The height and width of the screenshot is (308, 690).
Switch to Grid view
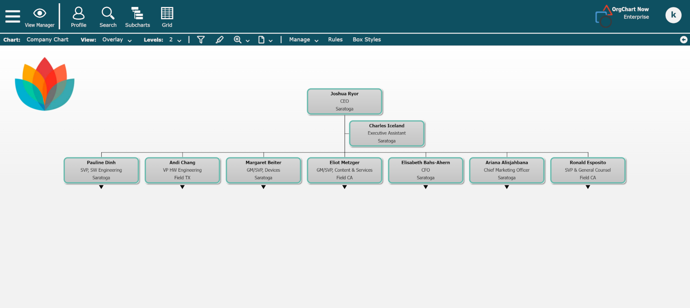pyautogui.click(x=167, y=17)
